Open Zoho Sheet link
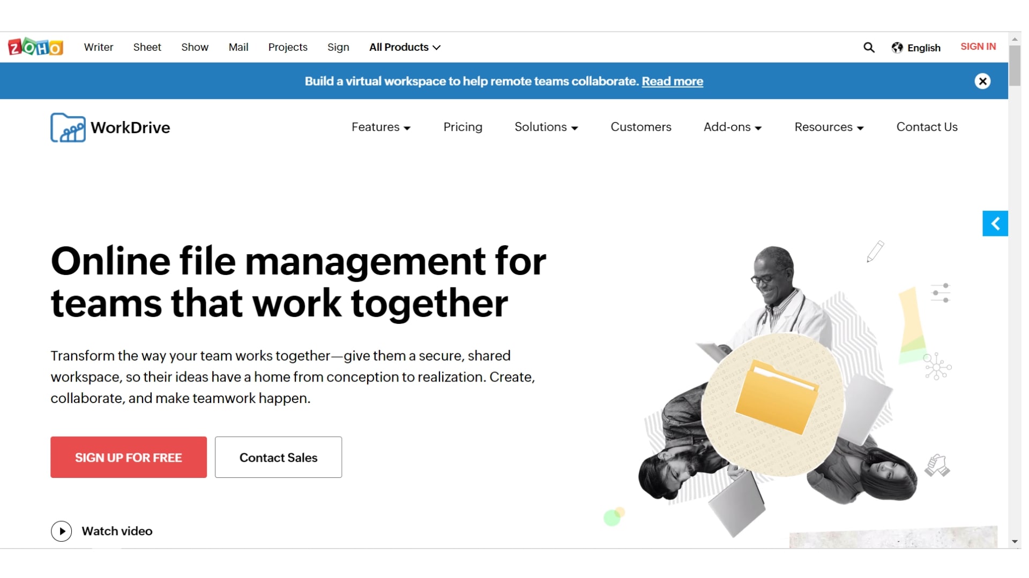1029x578 pixels. pos(147,47)
